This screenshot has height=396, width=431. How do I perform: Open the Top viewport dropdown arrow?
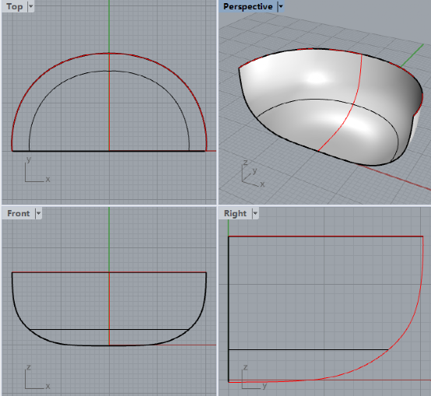point(31,6)
